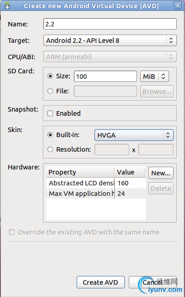Open the MiB unit dropdown
The image size is (185, 297).
(154, 77)
